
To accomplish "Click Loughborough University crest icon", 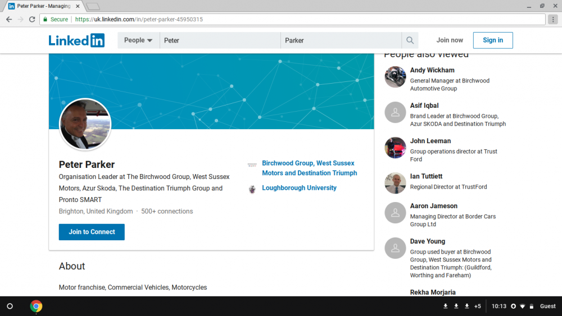I will (x=252, y=189).
